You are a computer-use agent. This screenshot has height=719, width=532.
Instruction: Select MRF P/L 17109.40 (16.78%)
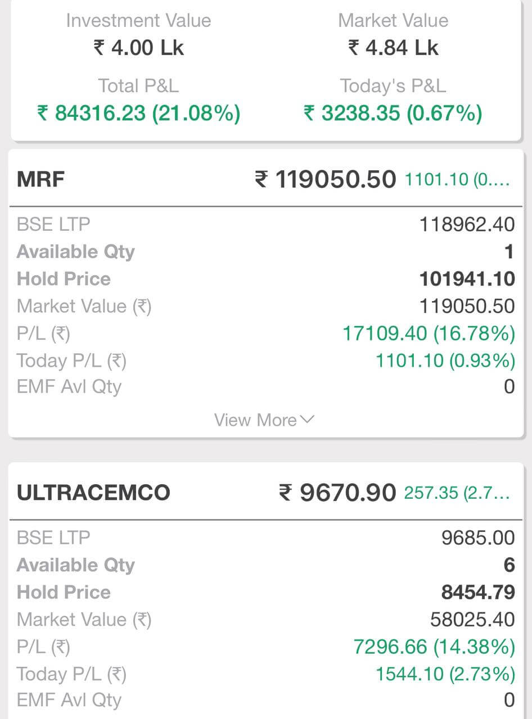point(429,333)
